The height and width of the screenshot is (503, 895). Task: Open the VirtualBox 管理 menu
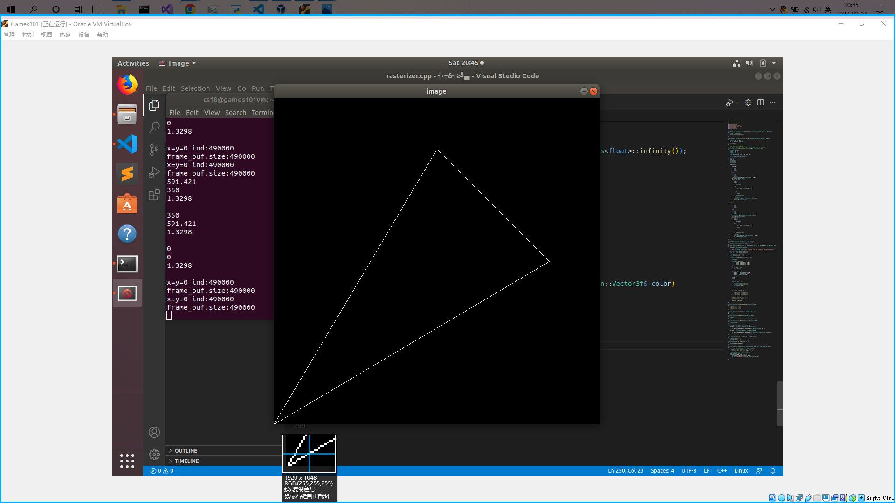click(9, 35)
